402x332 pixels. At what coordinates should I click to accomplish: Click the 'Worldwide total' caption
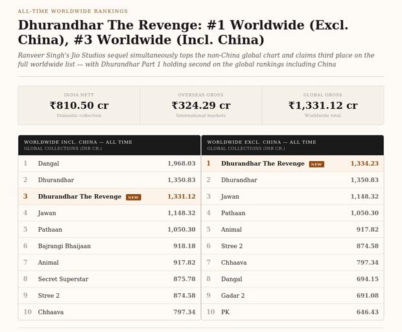[x=323, y=115]
